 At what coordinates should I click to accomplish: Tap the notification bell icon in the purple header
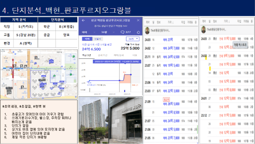tap(138, 32)
